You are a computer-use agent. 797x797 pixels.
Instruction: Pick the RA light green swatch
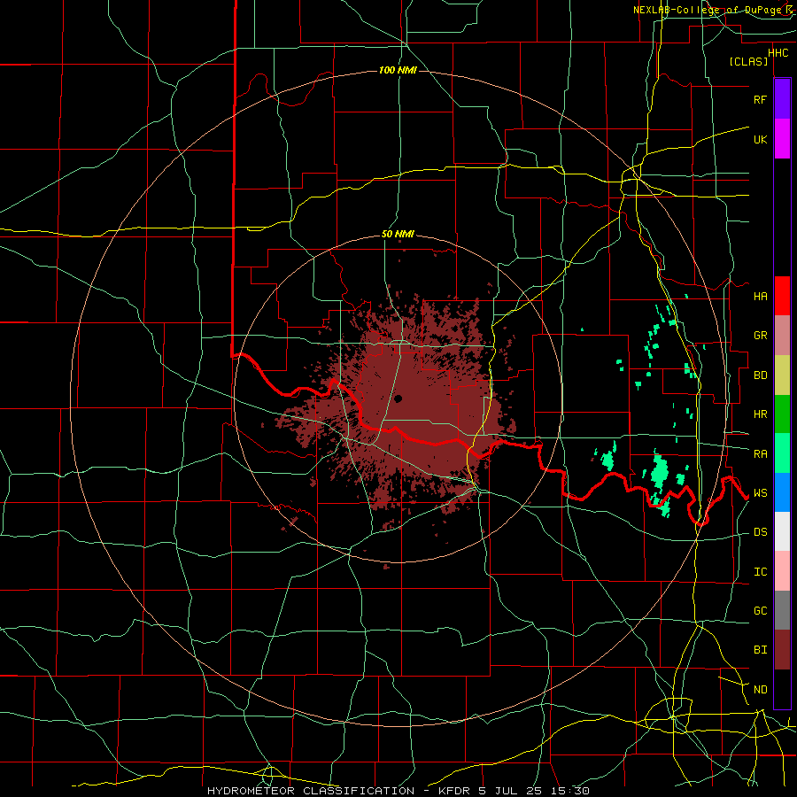[x=782, y=453]
